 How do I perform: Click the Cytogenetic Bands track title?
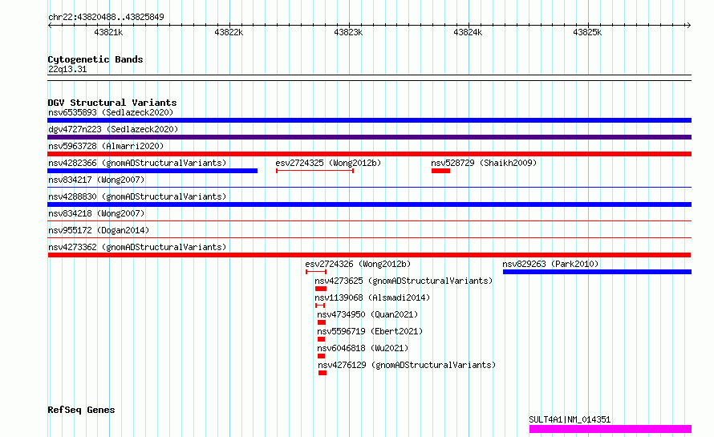[x=95, y=59]
